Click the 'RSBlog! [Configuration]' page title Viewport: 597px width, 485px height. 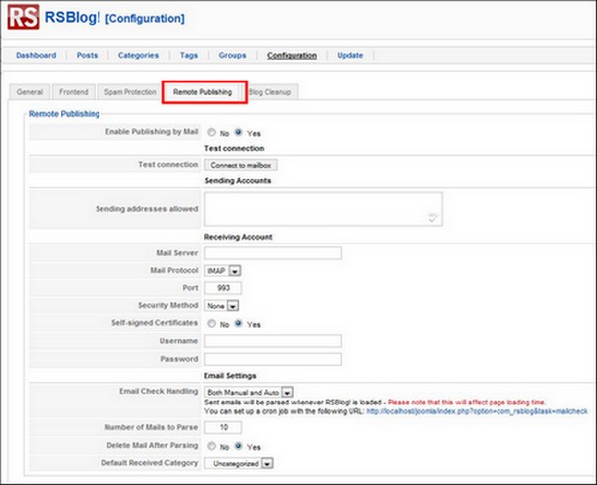(x=114, y=18)
